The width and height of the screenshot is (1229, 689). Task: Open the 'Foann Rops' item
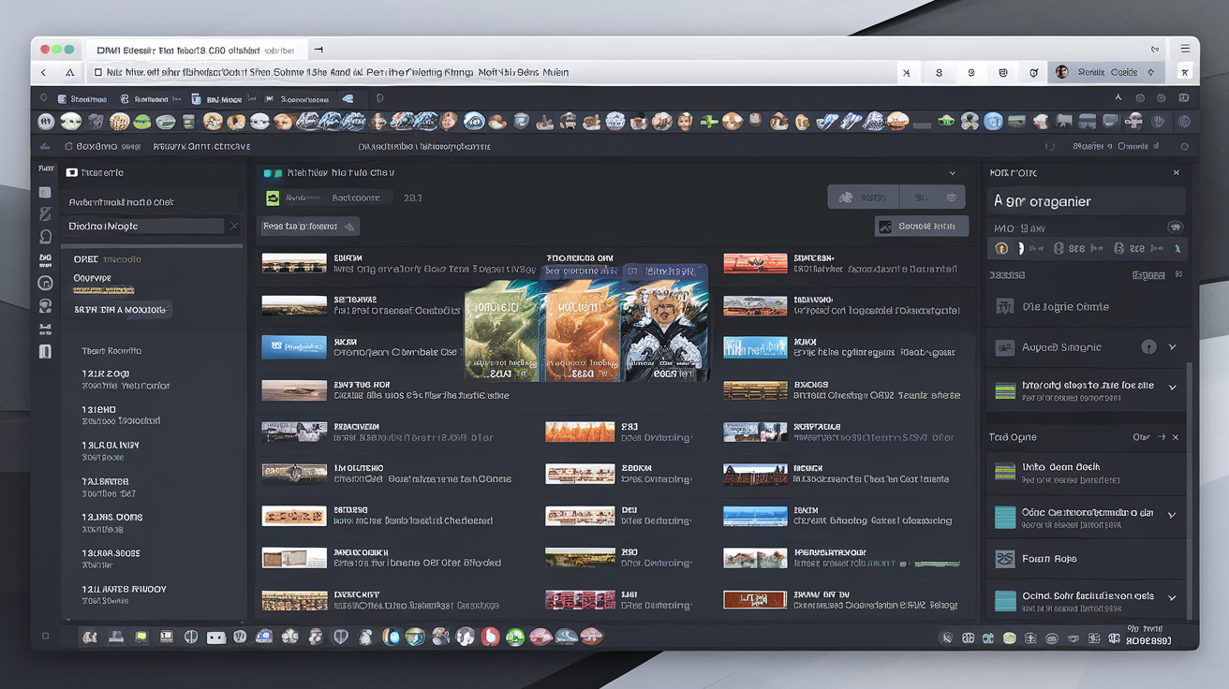click(1087, 559)
